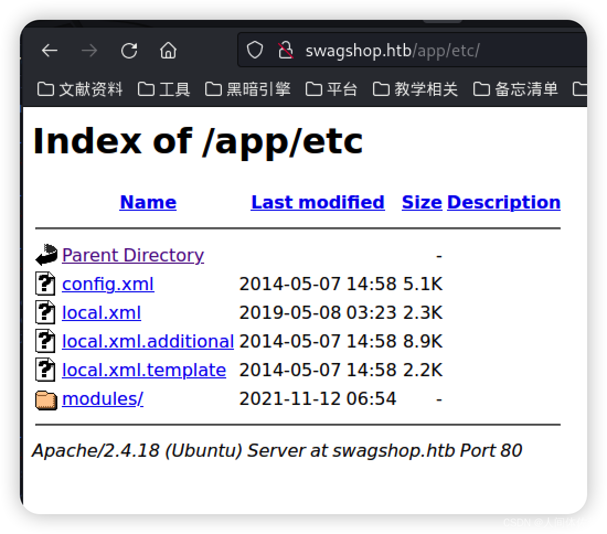Click the modules/ date 2021-11-12 06:54
This screenshot has height=534, width=607.
318,398
